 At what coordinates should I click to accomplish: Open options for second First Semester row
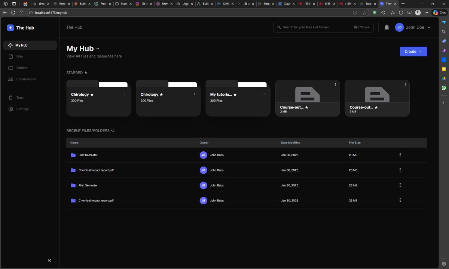click(x=400, y=185)
